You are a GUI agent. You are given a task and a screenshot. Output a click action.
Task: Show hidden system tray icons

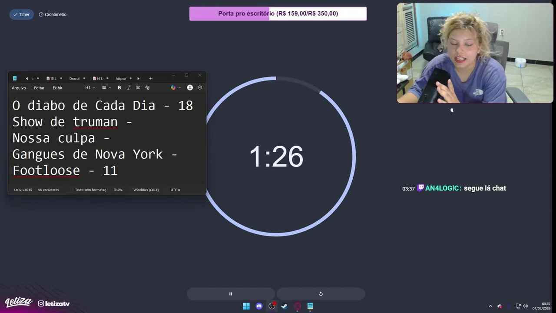click(490, 306)
